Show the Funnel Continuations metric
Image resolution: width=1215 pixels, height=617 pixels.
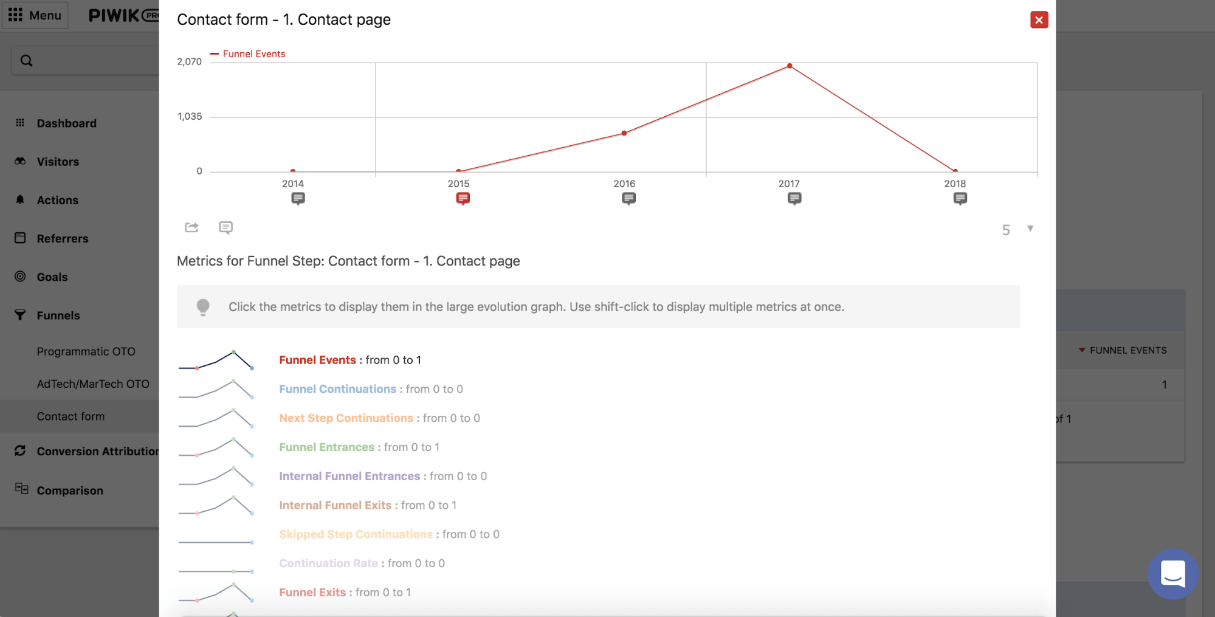point(337,389)
